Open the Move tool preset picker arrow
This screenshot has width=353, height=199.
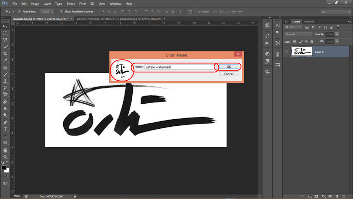[x=13, y=12]
